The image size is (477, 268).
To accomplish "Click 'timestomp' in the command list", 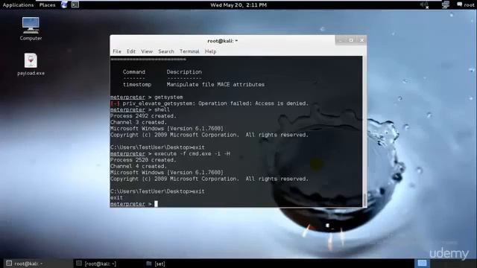I will point(137,84).
